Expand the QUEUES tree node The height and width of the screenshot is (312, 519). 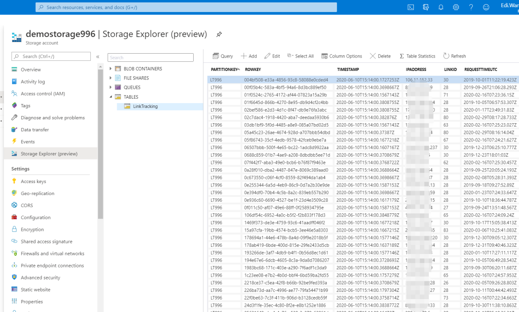111,88
